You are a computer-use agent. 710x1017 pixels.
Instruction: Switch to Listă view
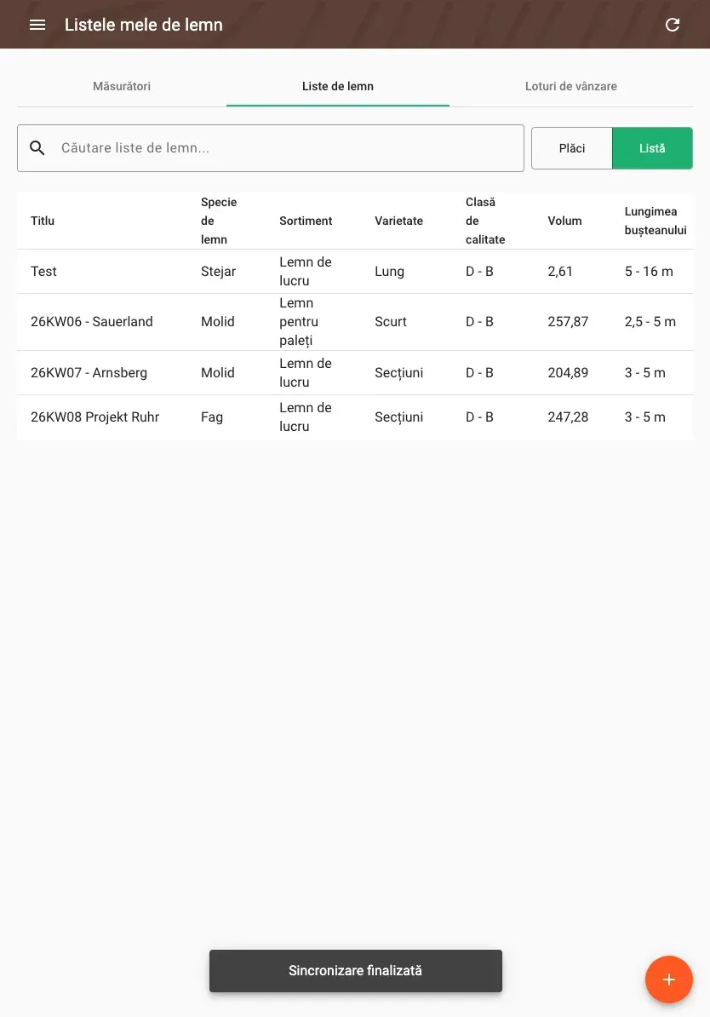tap(652, 148)
